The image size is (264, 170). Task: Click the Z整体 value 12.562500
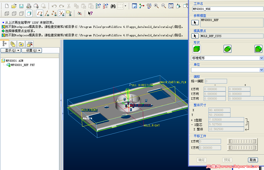[226, 129]
